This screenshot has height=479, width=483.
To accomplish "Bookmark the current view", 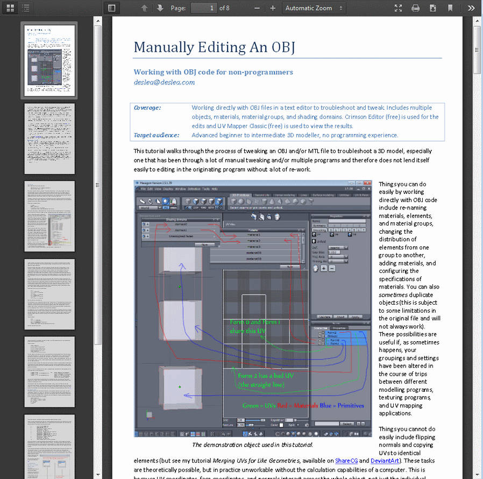I will pos(450,8).
